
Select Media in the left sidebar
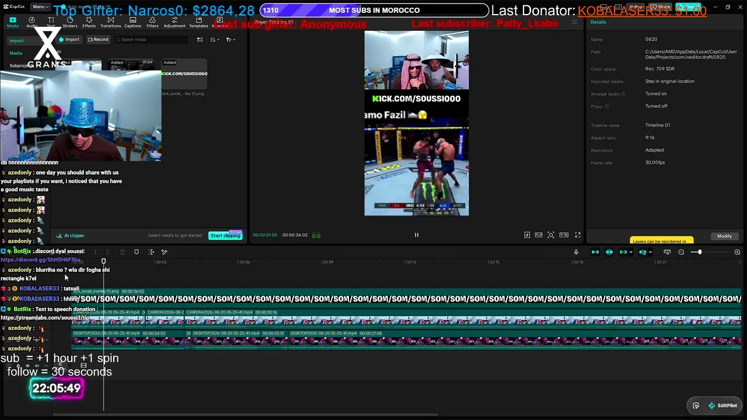tap(16, 53)
